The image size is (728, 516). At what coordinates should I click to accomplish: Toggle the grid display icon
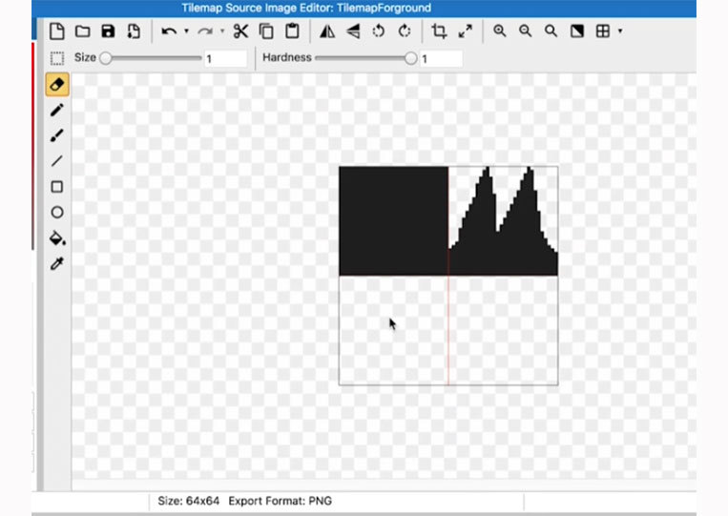[603, 31]
